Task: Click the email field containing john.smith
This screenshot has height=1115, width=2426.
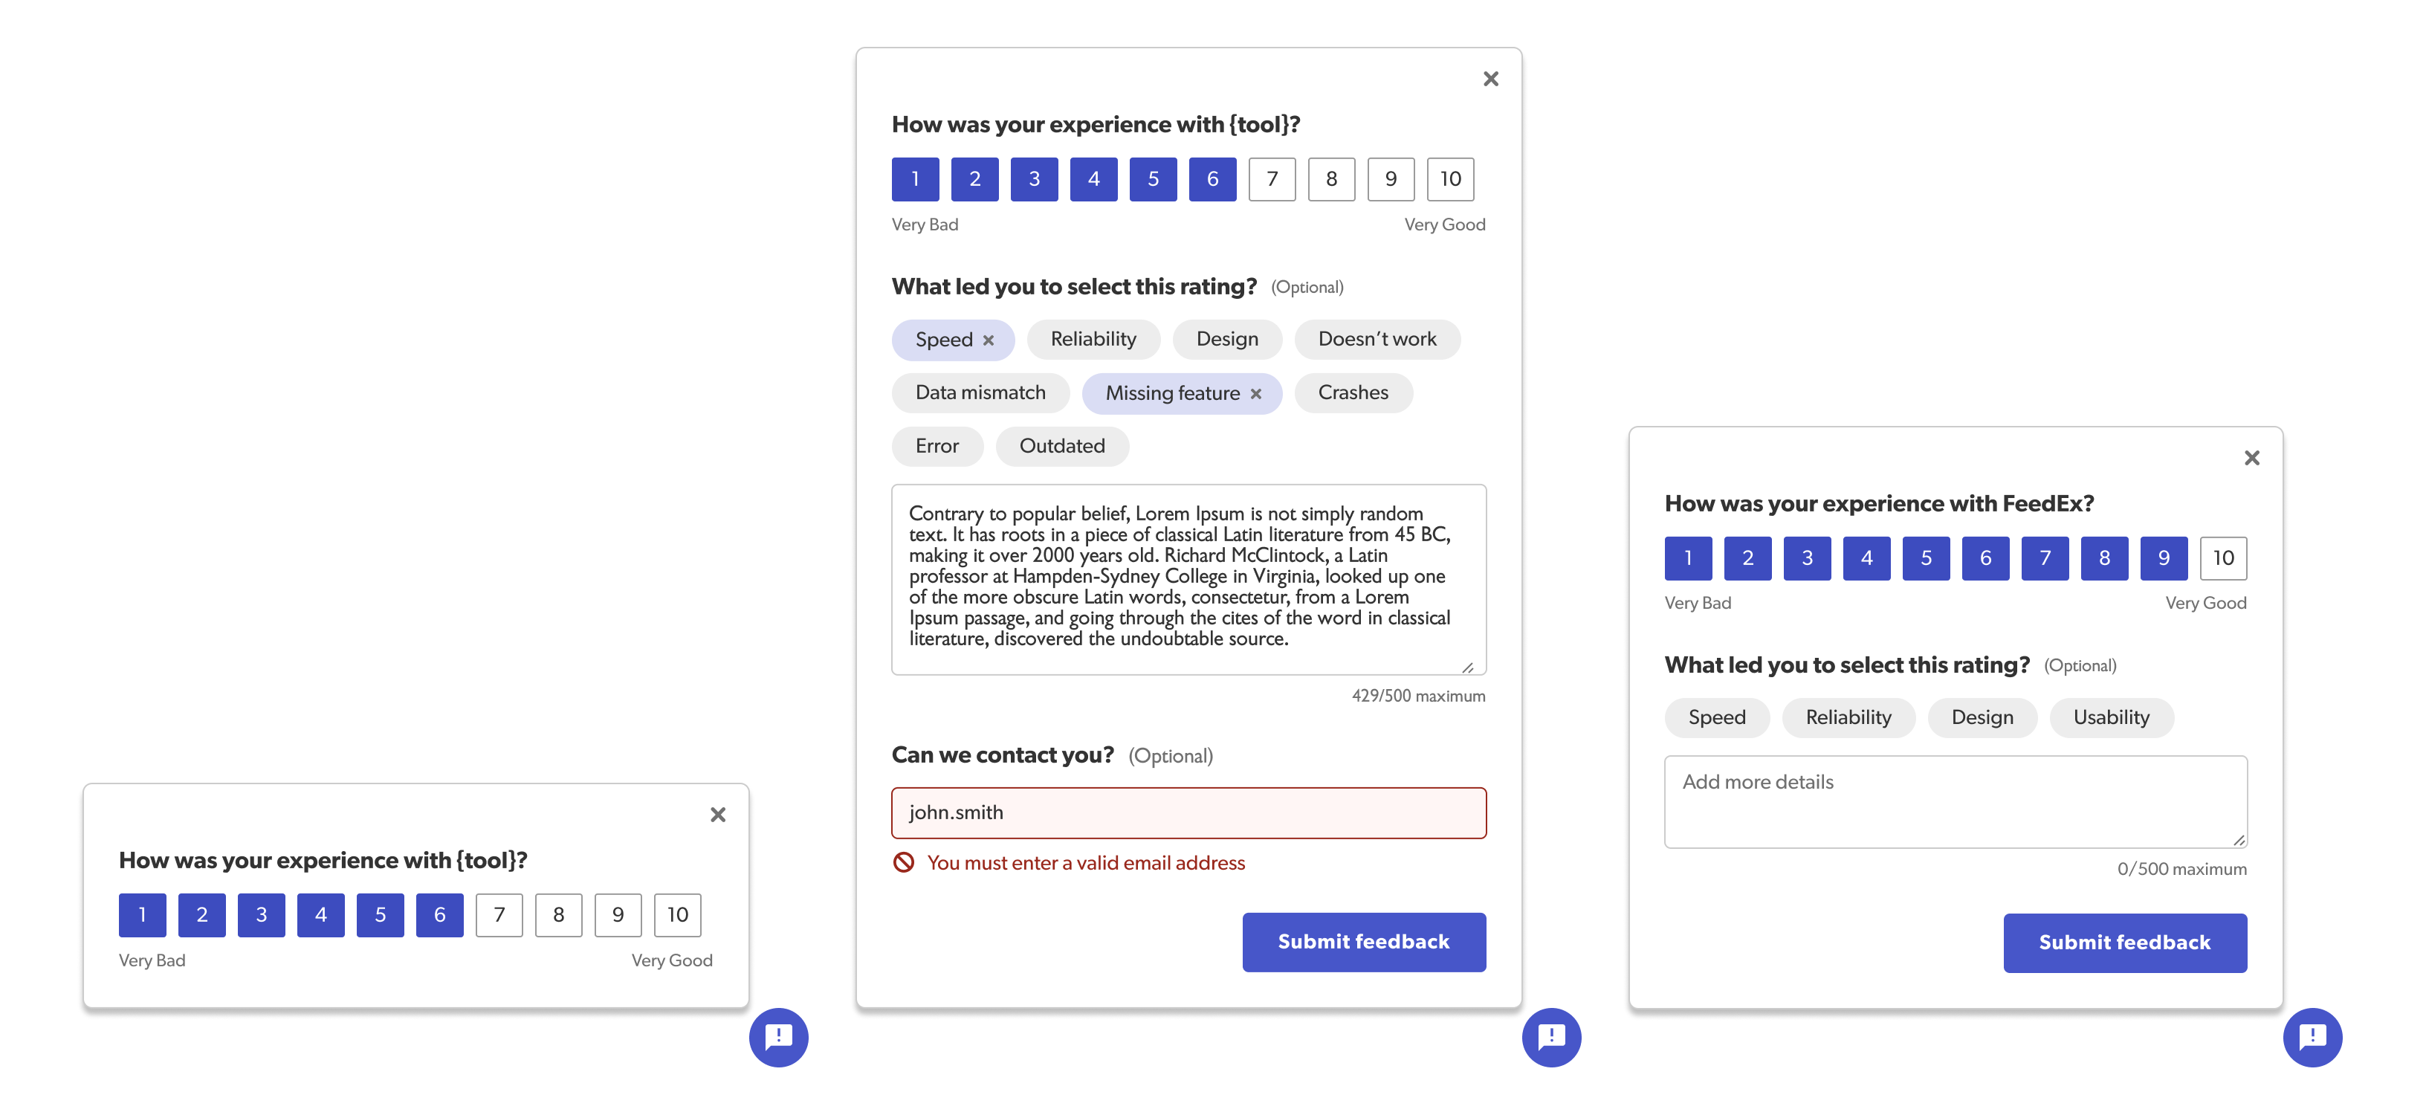Action: click(x=1188, y=812)
